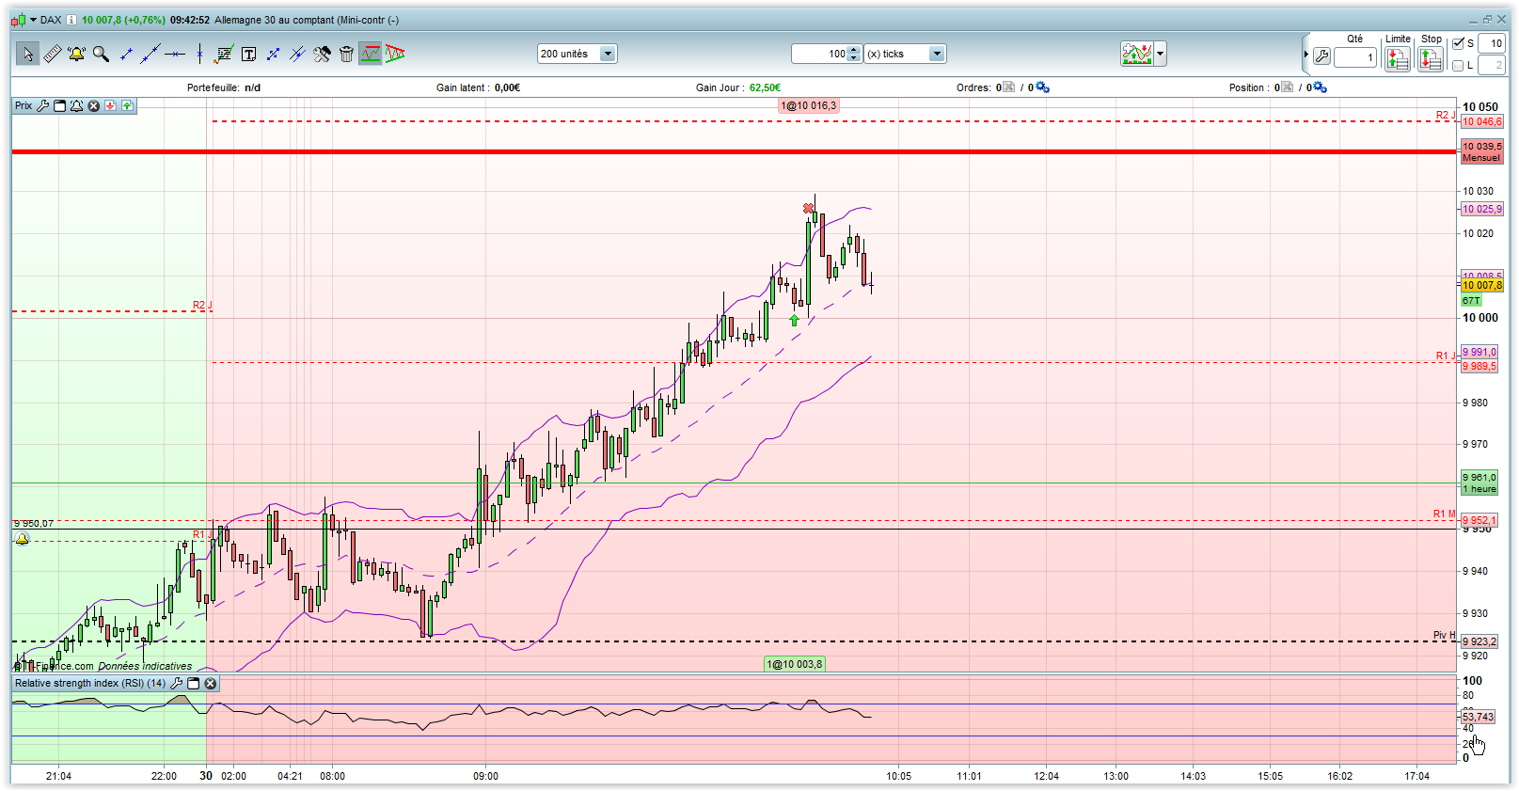Click the 1 heure 9 961,0 price tag
Screen dimensions: 1519x791
pos(1479,483)
